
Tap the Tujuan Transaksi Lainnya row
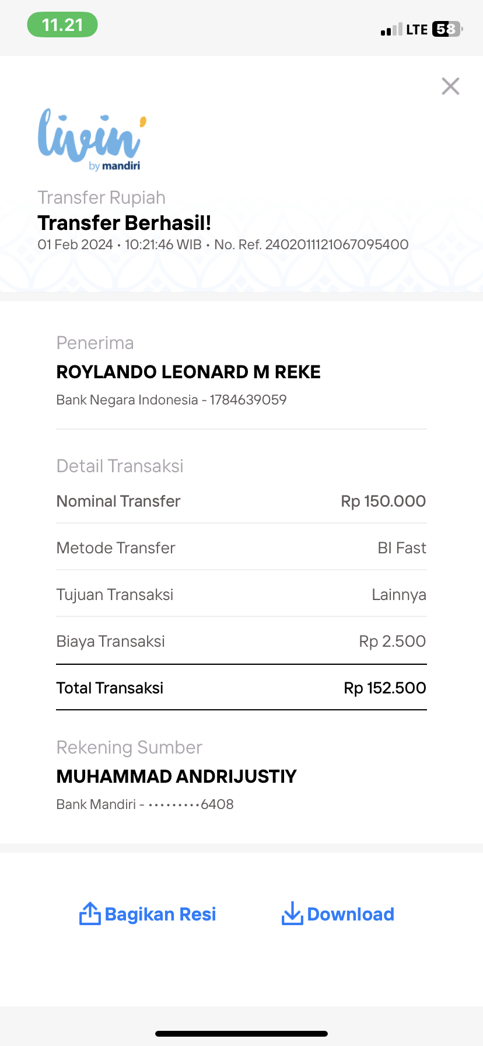[x=242, y=594]
